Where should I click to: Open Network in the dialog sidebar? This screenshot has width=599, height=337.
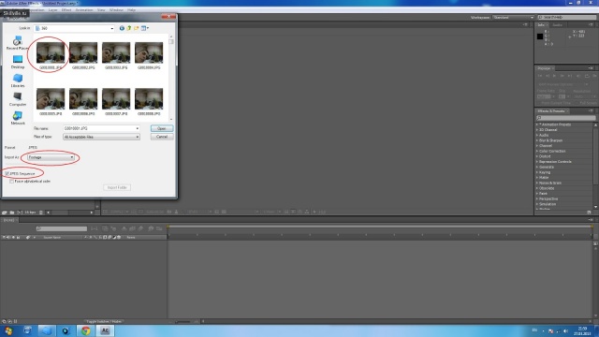coord(18,118)
